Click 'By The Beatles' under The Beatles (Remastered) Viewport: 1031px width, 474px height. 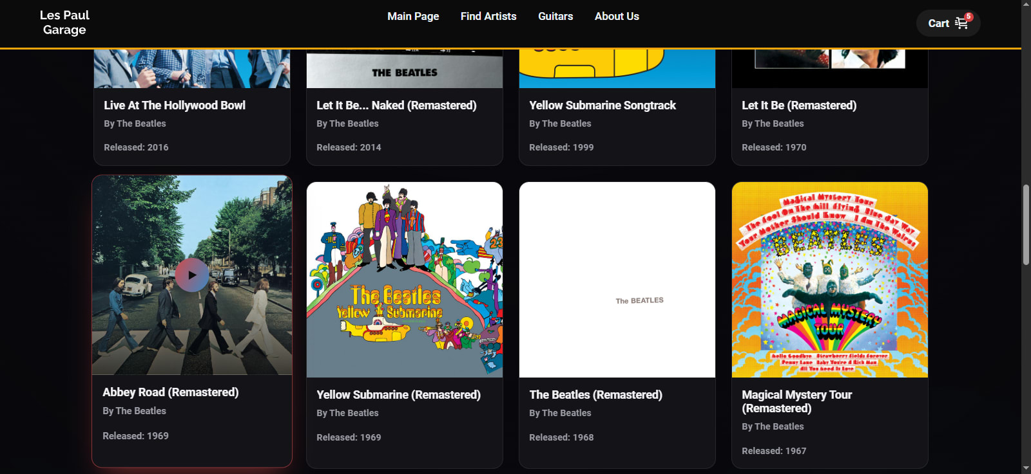tap(560, 413)
